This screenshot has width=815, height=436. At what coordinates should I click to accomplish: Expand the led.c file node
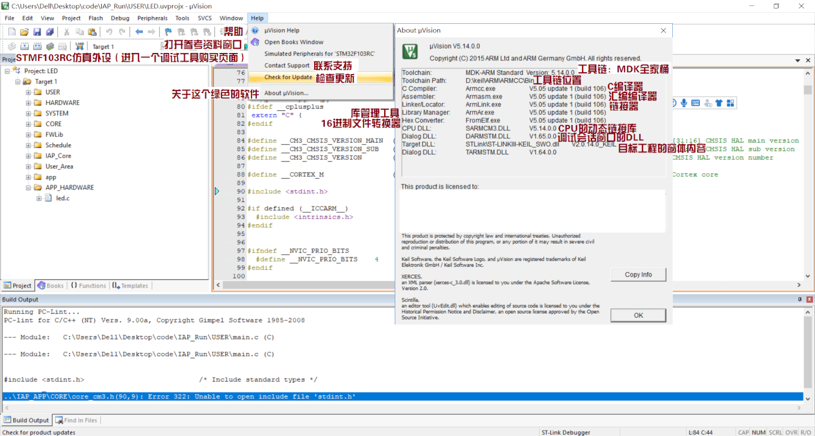(x=39, y=198)
